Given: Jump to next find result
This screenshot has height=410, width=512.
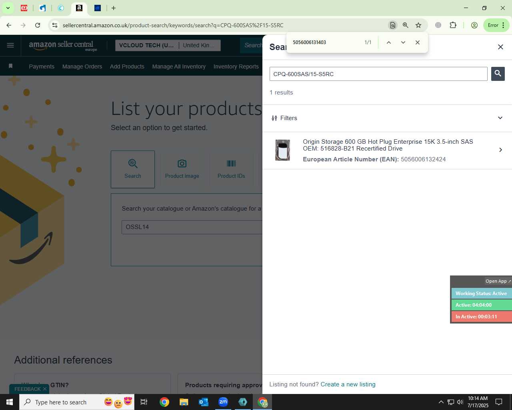Looking at the screenshot, I should 403,42.
